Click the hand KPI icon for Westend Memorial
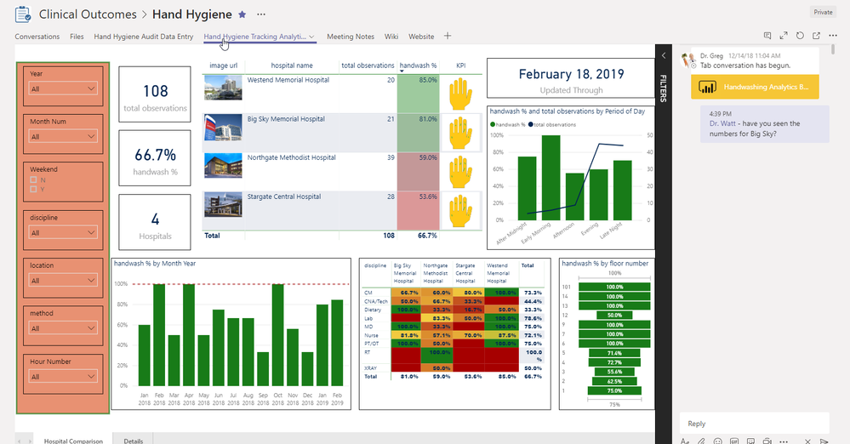 tap(460, 94)
